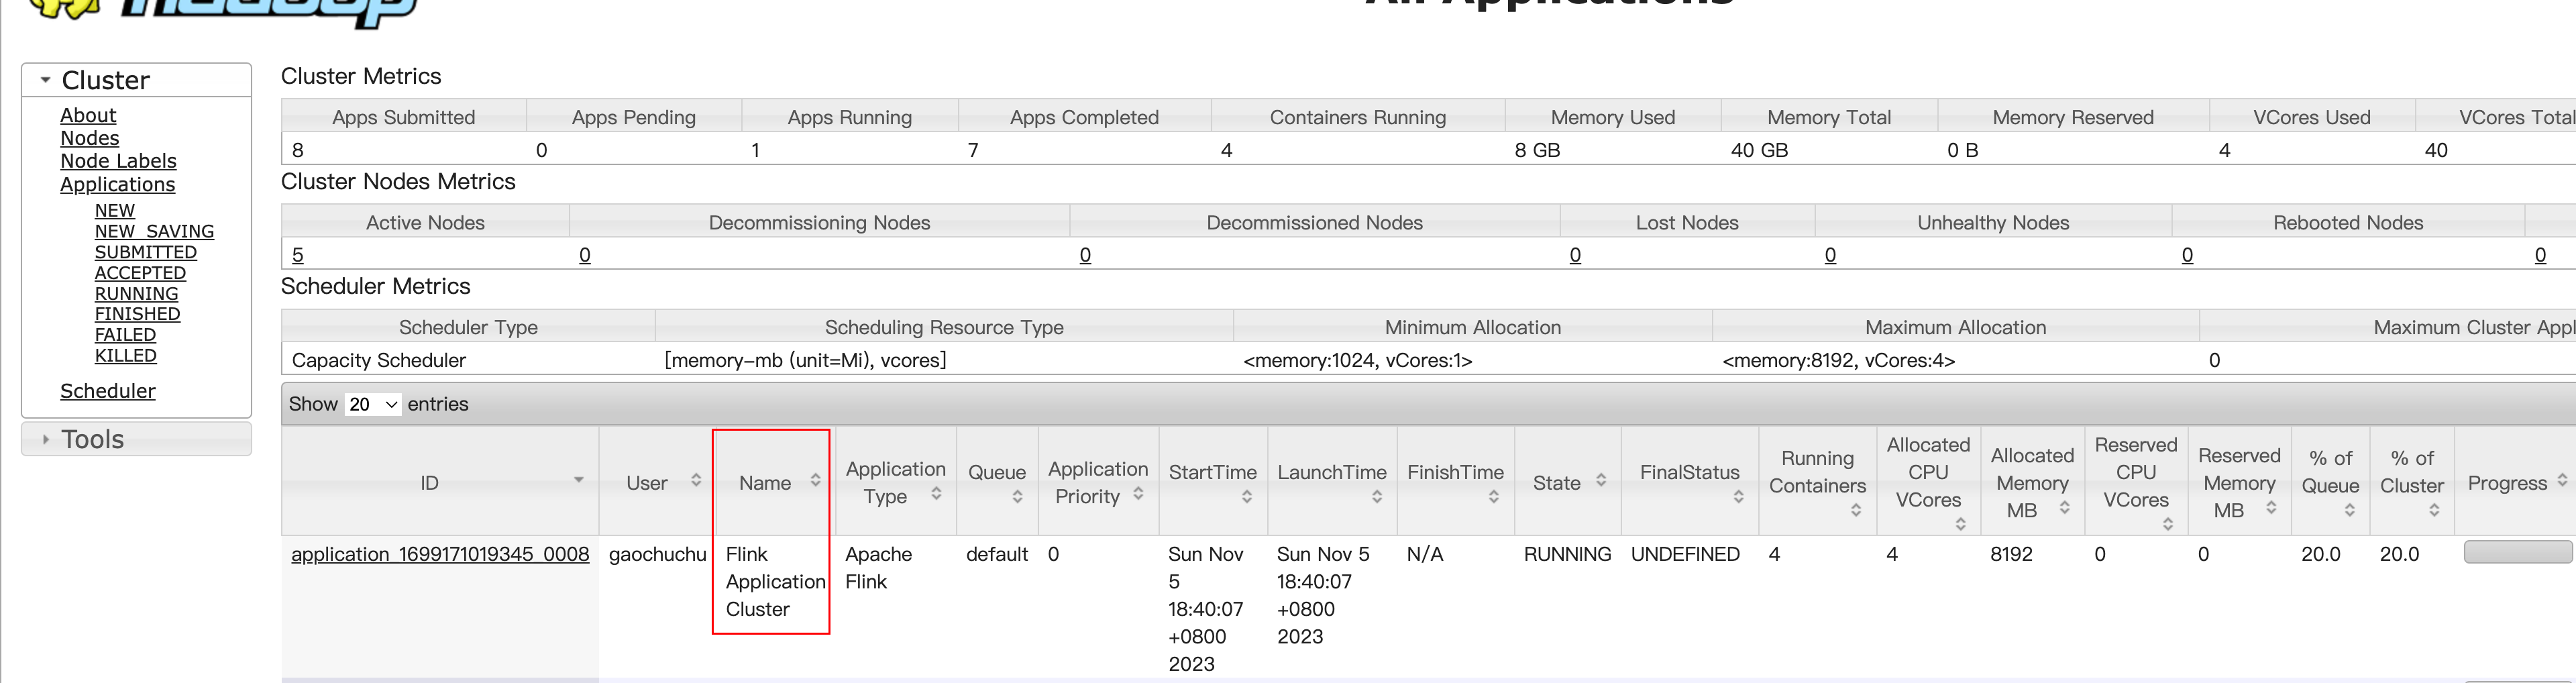Viewport: 2576px width, 683px height.
Task: Click Active Nodes count 5
Action: [297, 255]
